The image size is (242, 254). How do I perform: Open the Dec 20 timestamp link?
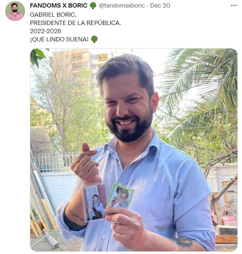click(160, 6)
